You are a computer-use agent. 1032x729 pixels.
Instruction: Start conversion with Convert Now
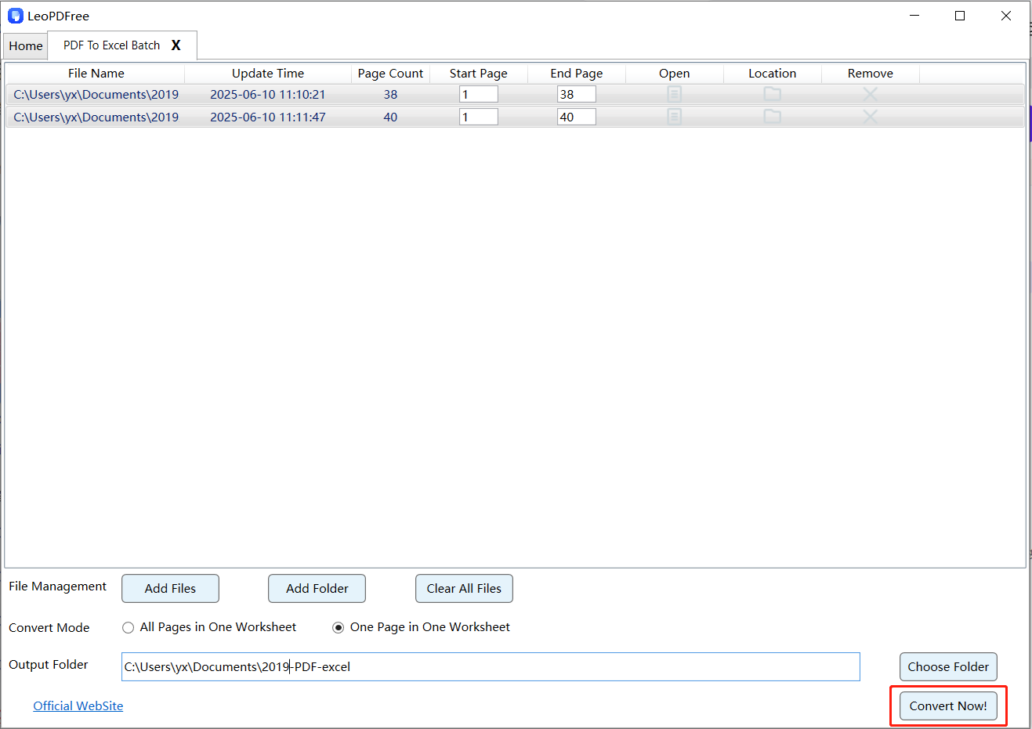tap(947, 706)
